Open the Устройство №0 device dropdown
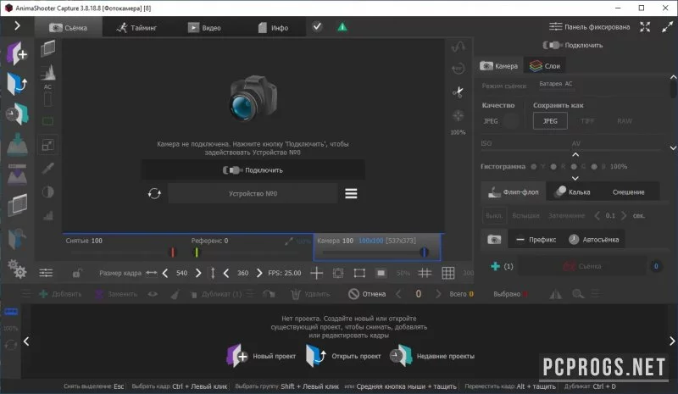The height and width of the screenshot is (394, 678). [x=253, y=193]
